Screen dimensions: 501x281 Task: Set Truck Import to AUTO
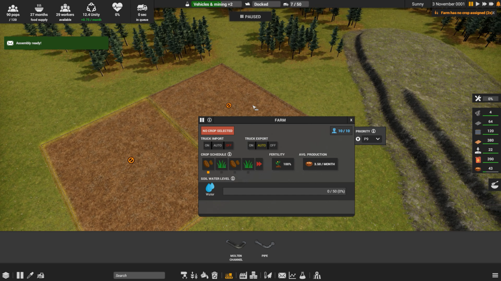point(218,145)
